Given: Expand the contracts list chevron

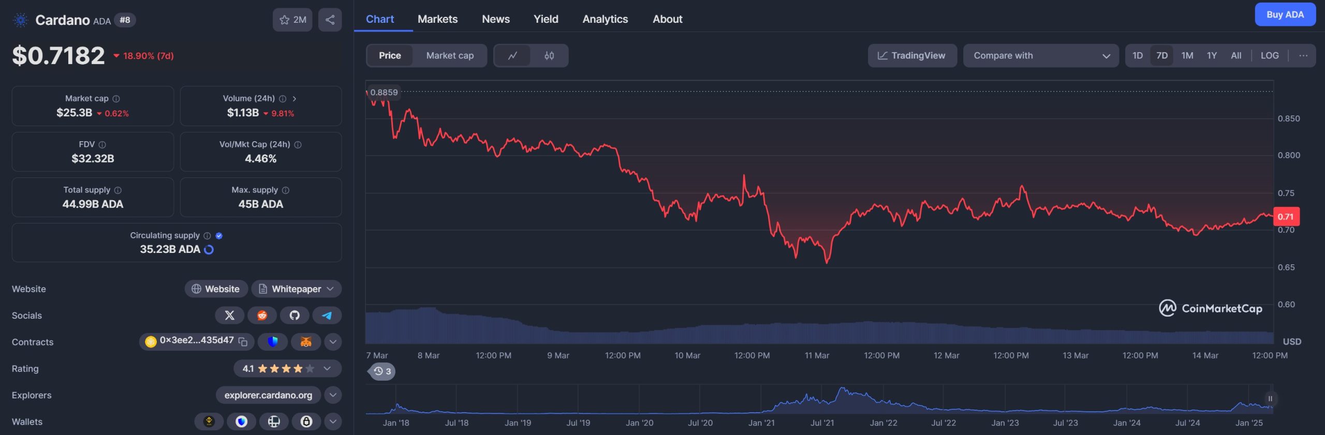Looking at the screenshot, I should tap(333, 342).
